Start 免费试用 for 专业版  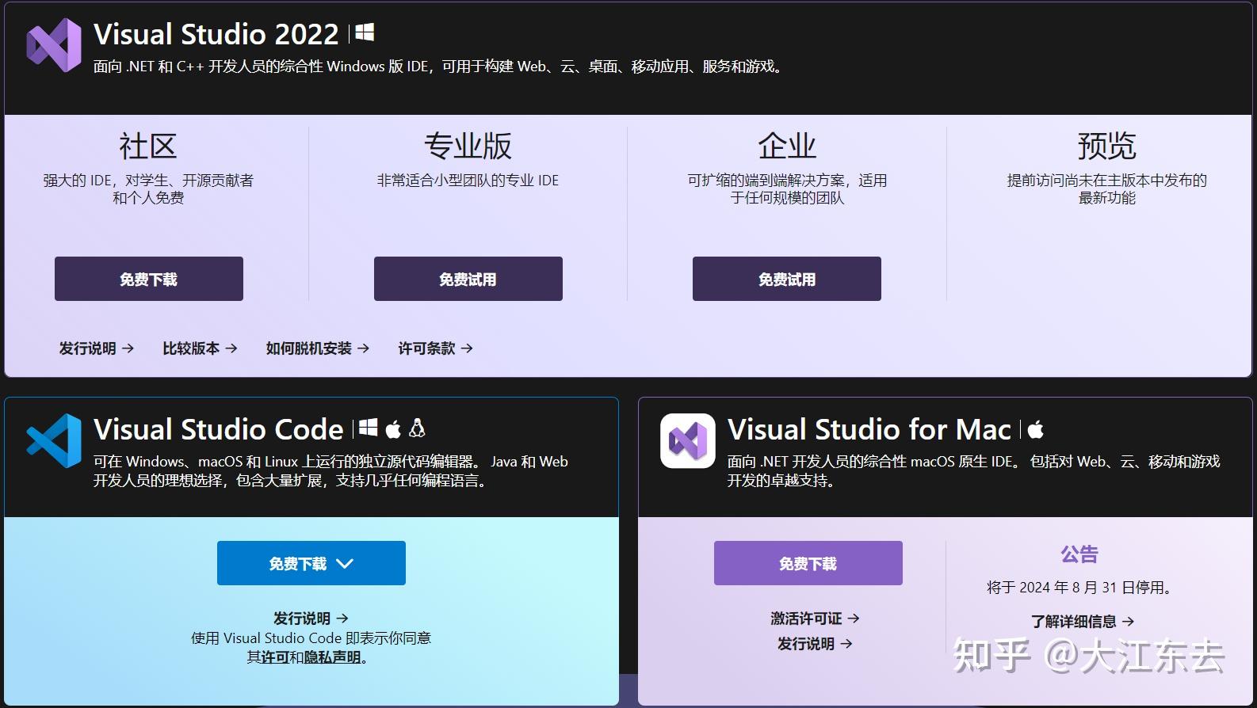click(468, 279)
